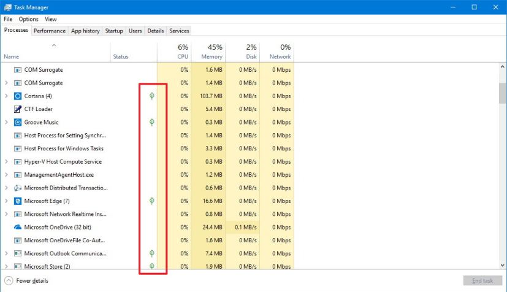
Task: Sort processes by Name column
Action: pos(55,52)
